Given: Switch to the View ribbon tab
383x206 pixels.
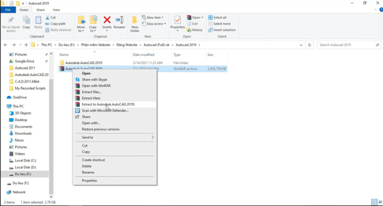Looking at the screenshot, I should [56, 10].
